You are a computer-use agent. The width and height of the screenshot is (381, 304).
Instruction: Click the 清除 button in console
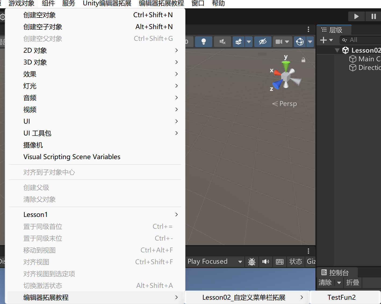[x=325, y=282]
